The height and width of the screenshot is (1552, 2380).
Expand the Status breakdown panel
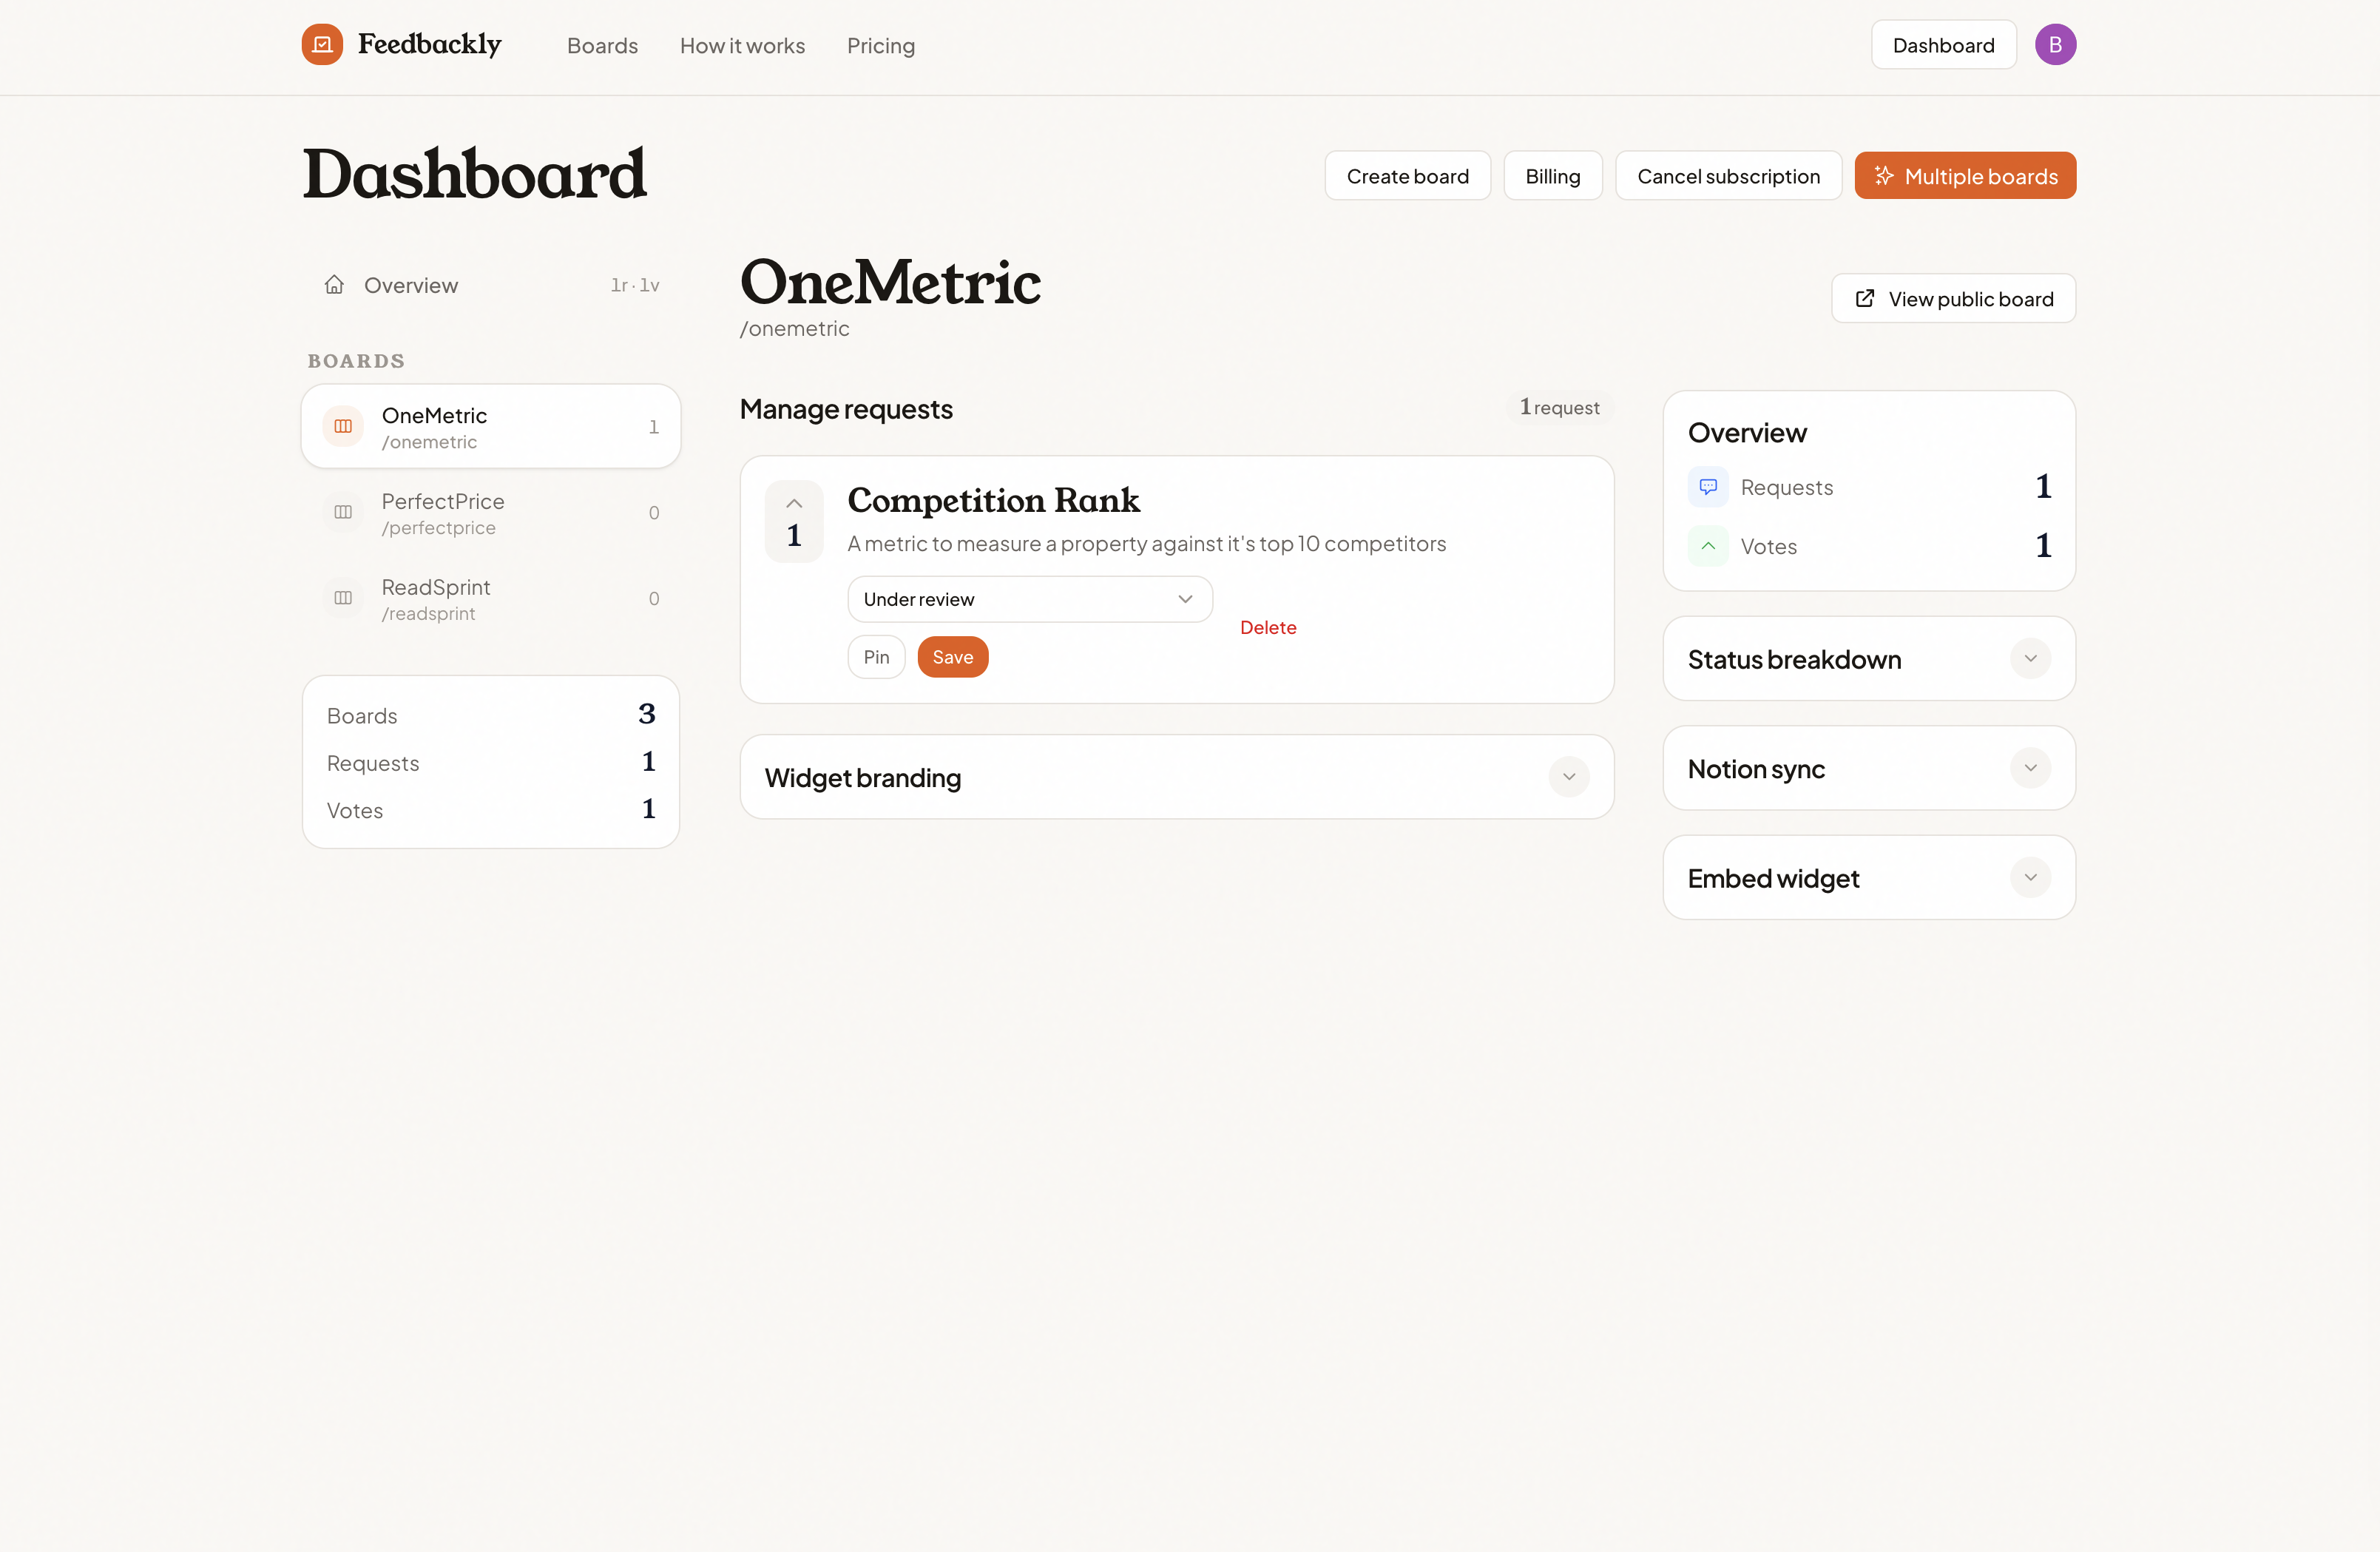(x=2030, y=658)
